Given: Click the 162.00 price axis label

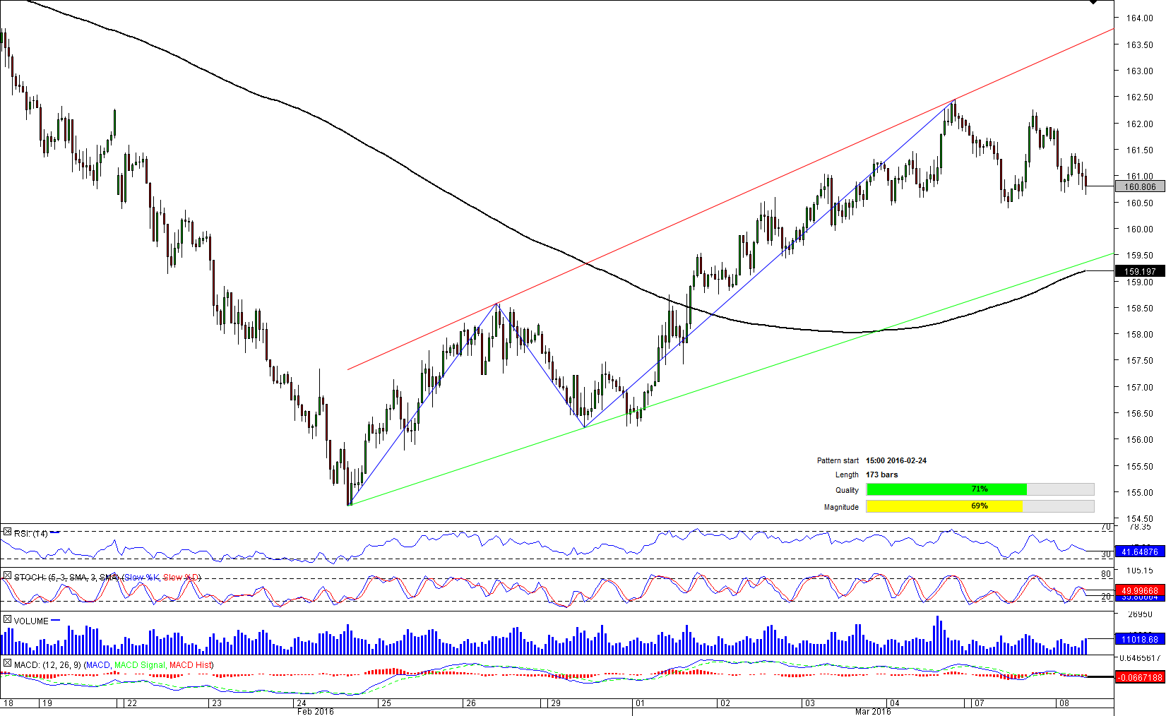Looking at the screenshot, I should [x=1139, y=124].
